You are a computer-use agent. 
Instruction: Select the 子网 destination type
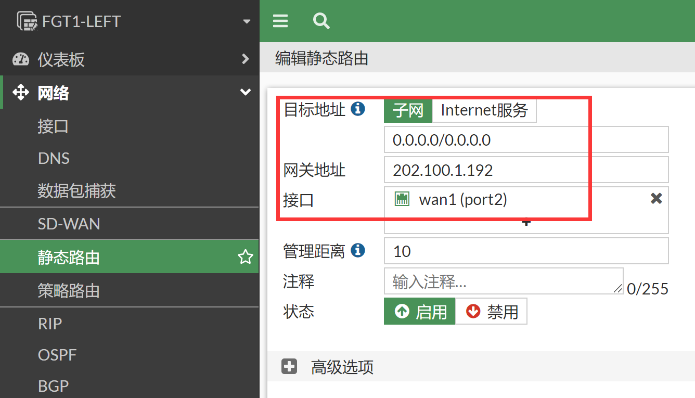pos(408,110)
